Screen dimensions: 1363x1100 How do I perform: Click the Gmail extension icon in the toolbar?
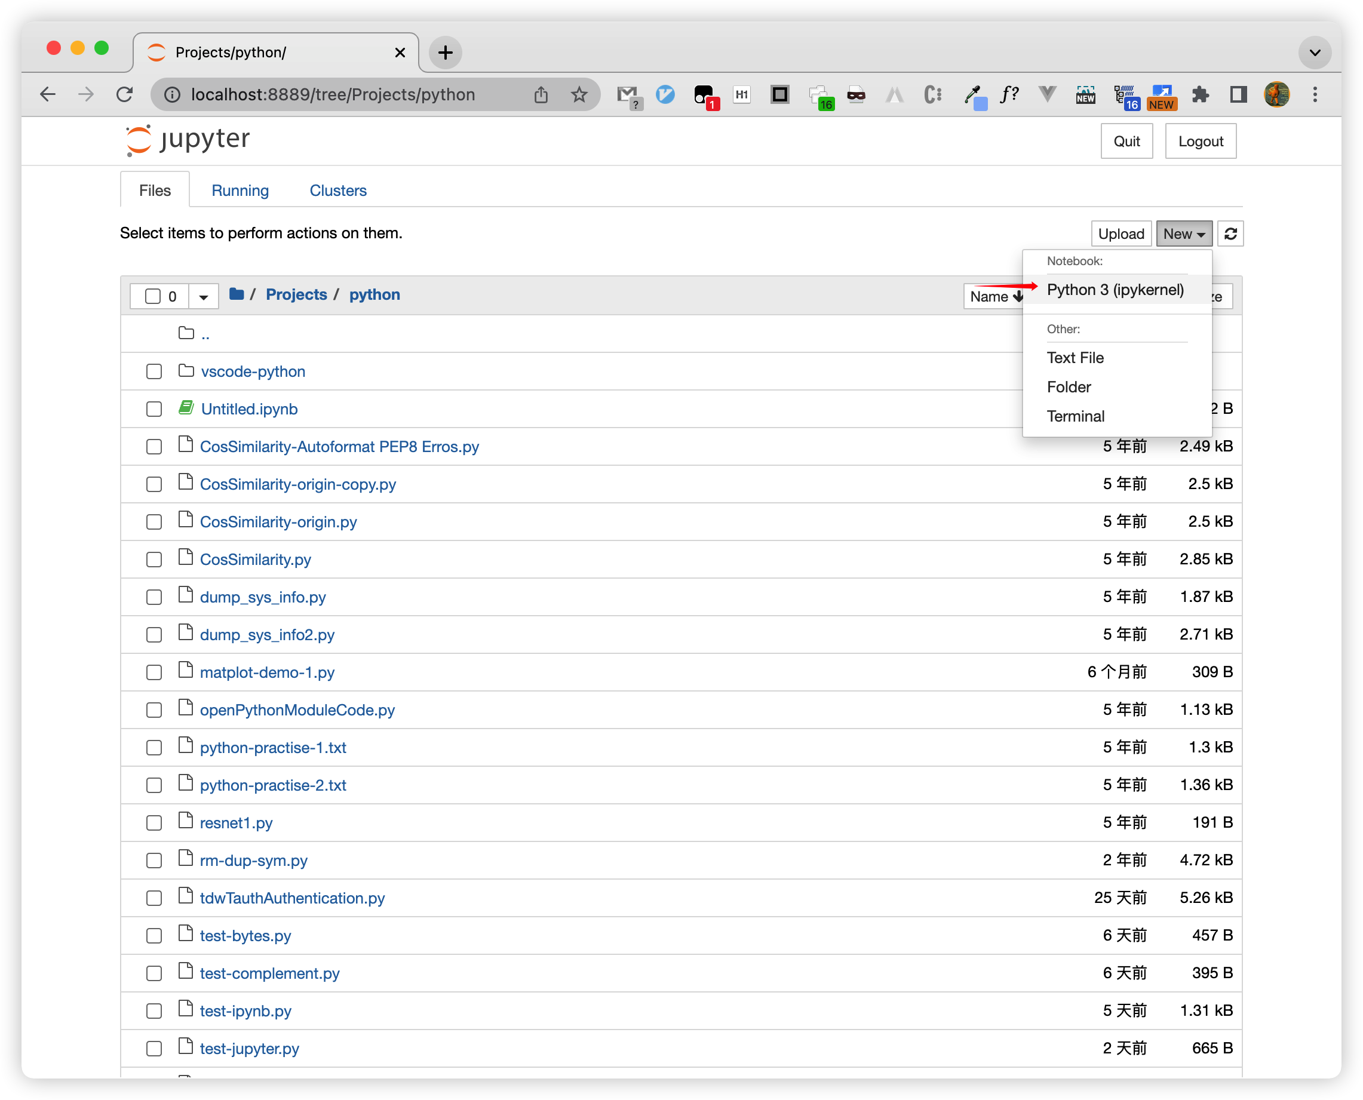point(626,95)
